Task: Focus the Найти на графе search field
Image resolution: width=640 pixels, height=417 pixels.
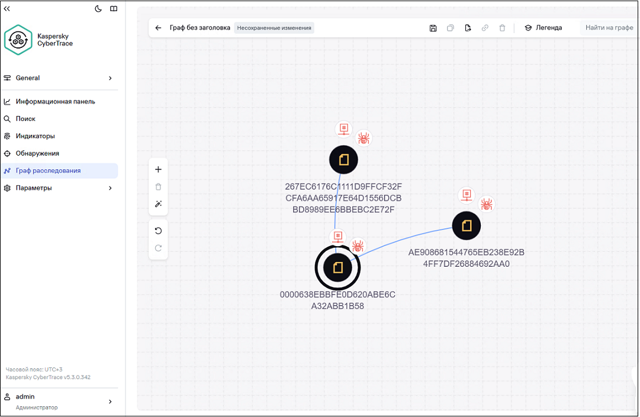Action: pyautogui.click(x=609, y=28)
